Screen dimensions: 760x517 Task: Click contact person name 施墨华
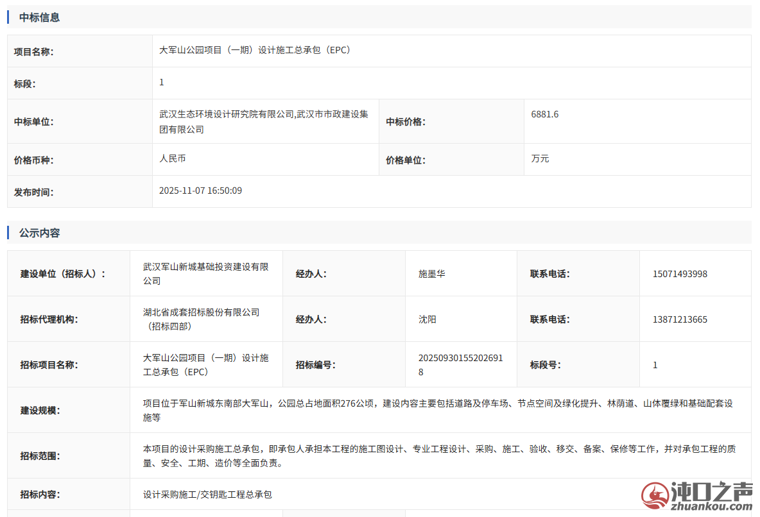[431, 274]
